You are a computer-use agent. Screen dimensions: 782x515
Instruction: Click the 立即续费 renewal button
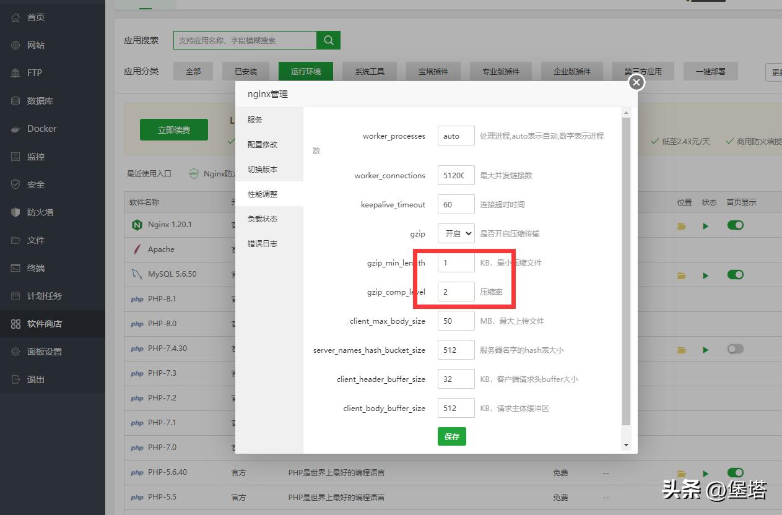click(x=173, y=130)
